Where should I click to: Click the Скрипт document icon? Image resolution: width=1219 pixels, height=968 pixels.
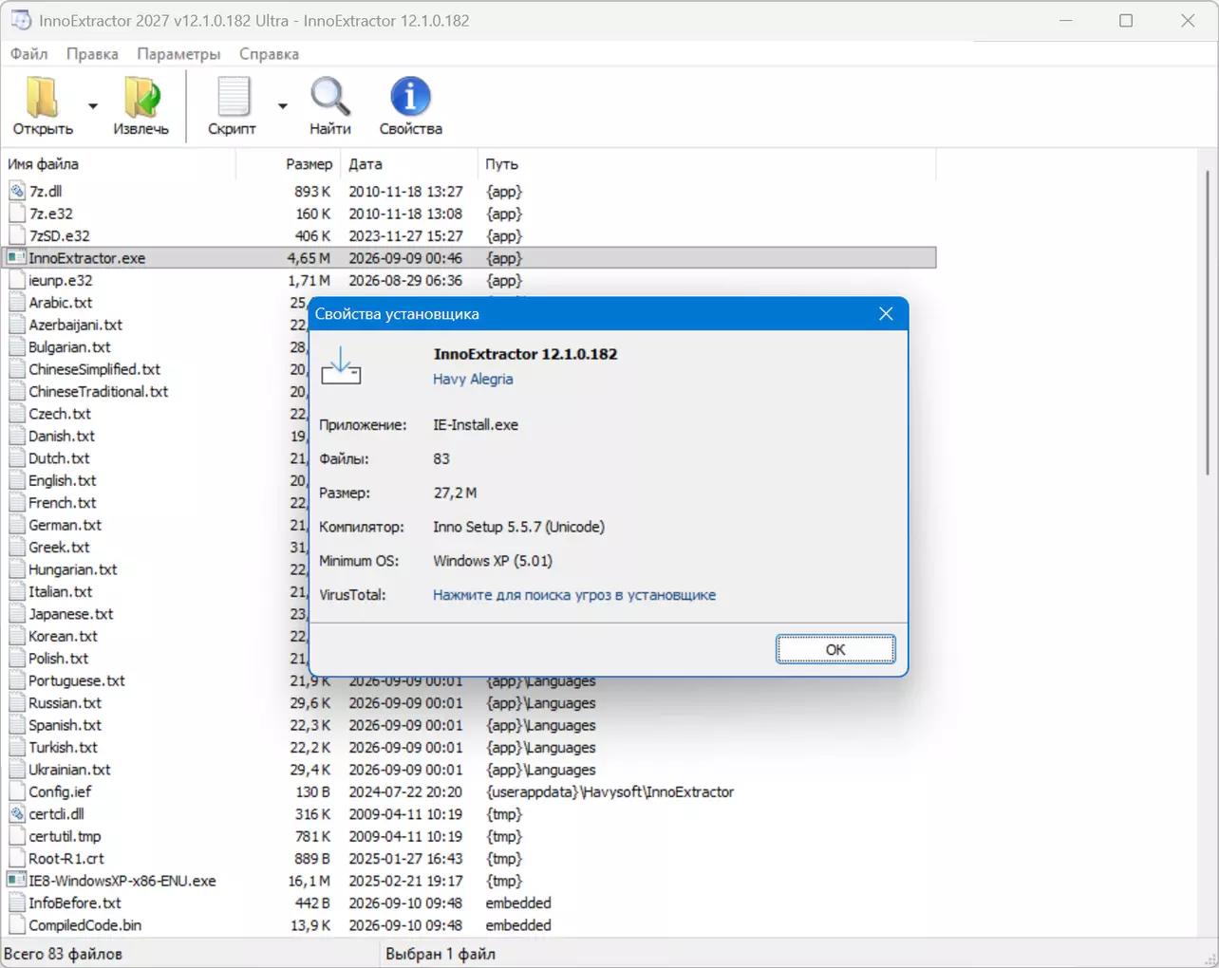[233, 97]
